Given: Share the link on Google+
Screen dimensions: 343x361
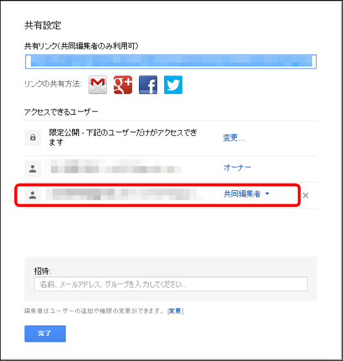Looking at the screenshot, I should (x=123, y=84).
